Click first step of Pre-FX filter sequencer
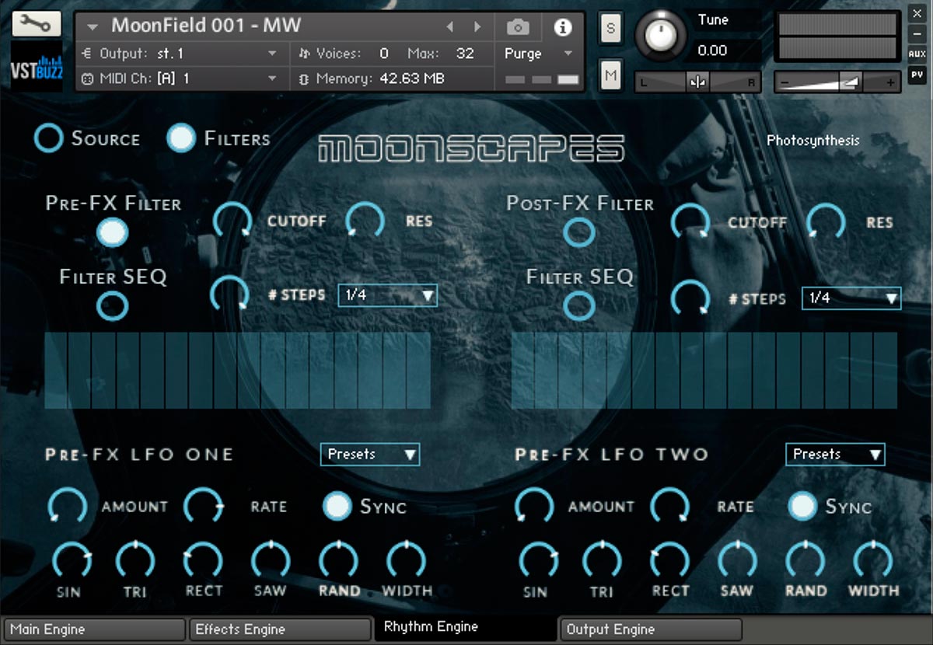The width and height of the screenshot is (933, 645). tap(55, 370)
